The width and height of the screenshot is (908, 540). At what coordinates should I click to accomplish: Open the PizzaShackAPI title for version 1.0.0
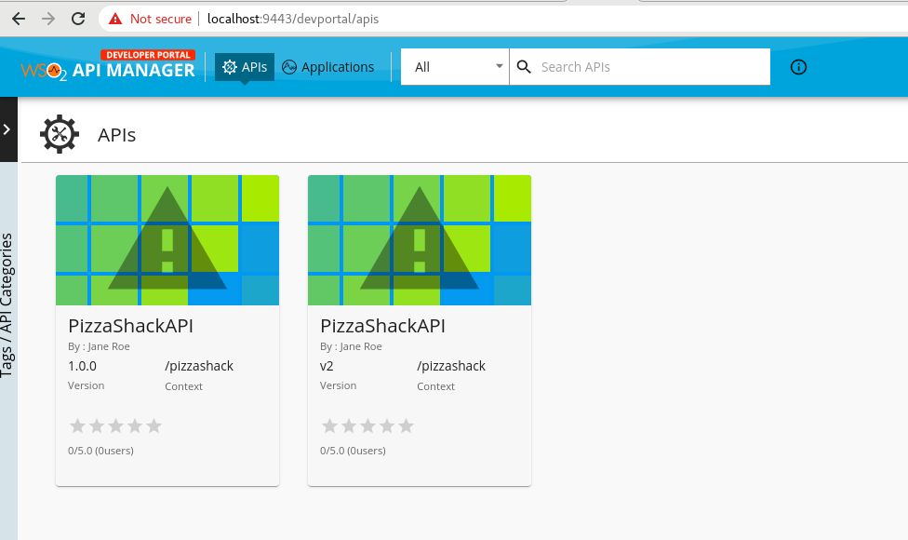pyautogui.click(x=131, y=326)
